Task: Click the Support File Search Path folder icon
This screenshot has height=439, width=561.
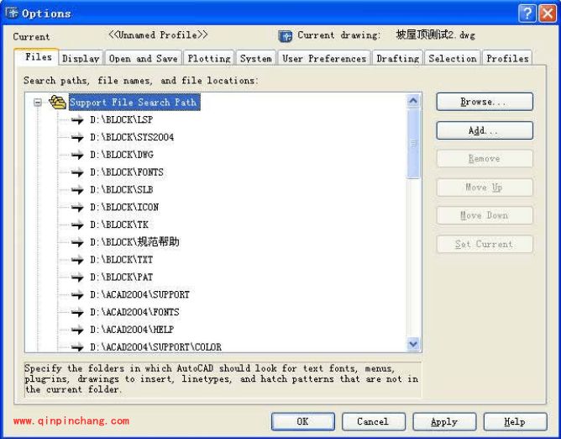Action: [x=57, y=102]
